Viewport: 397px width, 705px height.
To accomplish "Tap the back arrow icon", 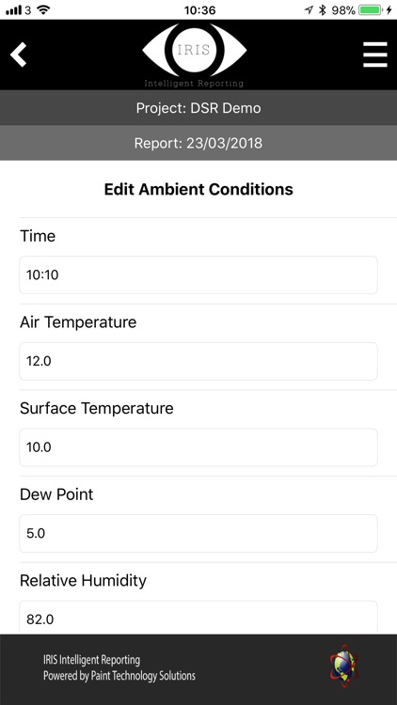I will click(19, 55).
